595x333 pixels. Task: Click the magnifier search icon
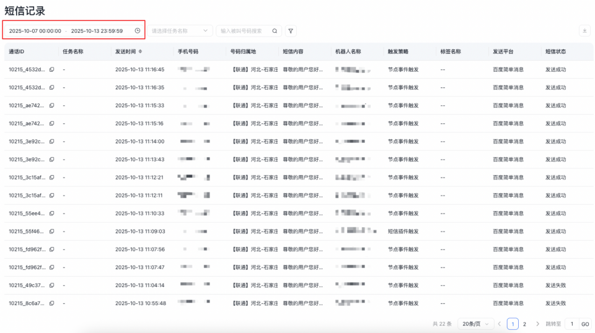tap(275, 30)
